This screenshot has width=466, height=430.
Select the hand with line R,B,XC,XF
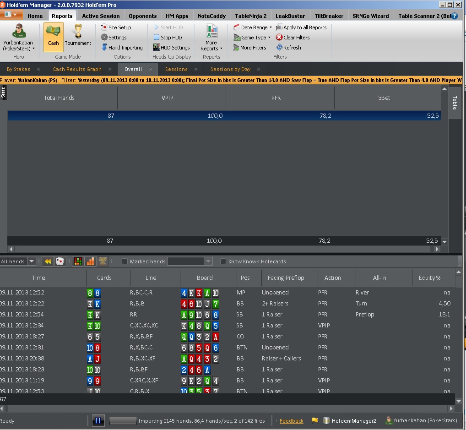coord(228,359)
